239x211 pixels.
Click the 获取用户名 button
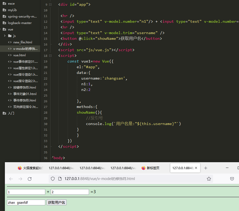[57, 202]
